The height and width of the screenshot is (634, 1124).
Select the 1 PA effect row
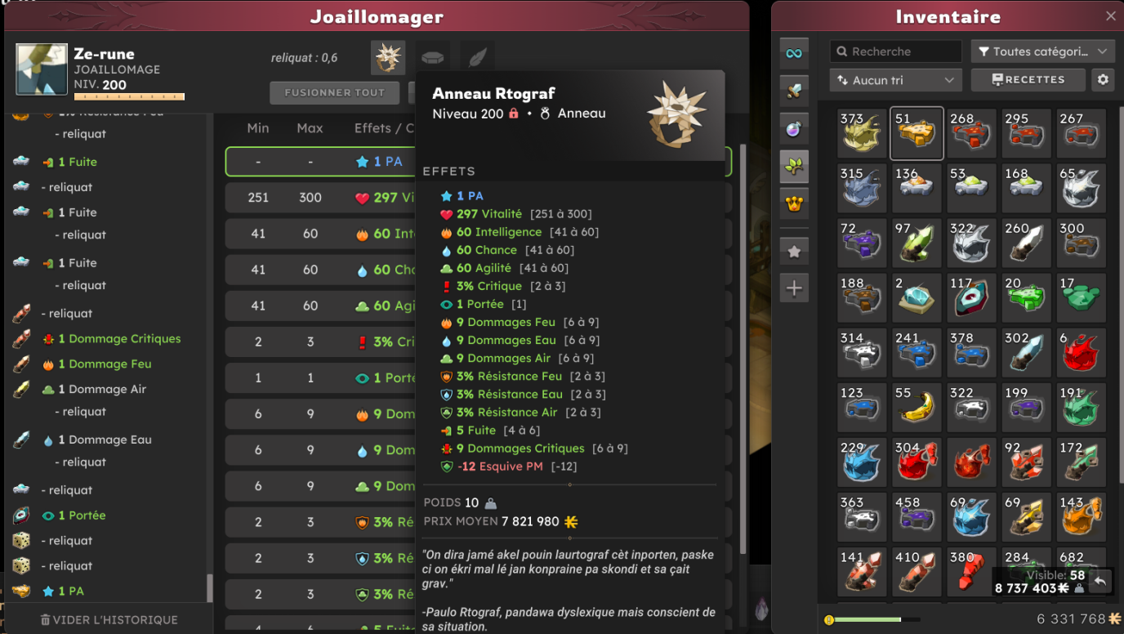click(x=479, y=162)
